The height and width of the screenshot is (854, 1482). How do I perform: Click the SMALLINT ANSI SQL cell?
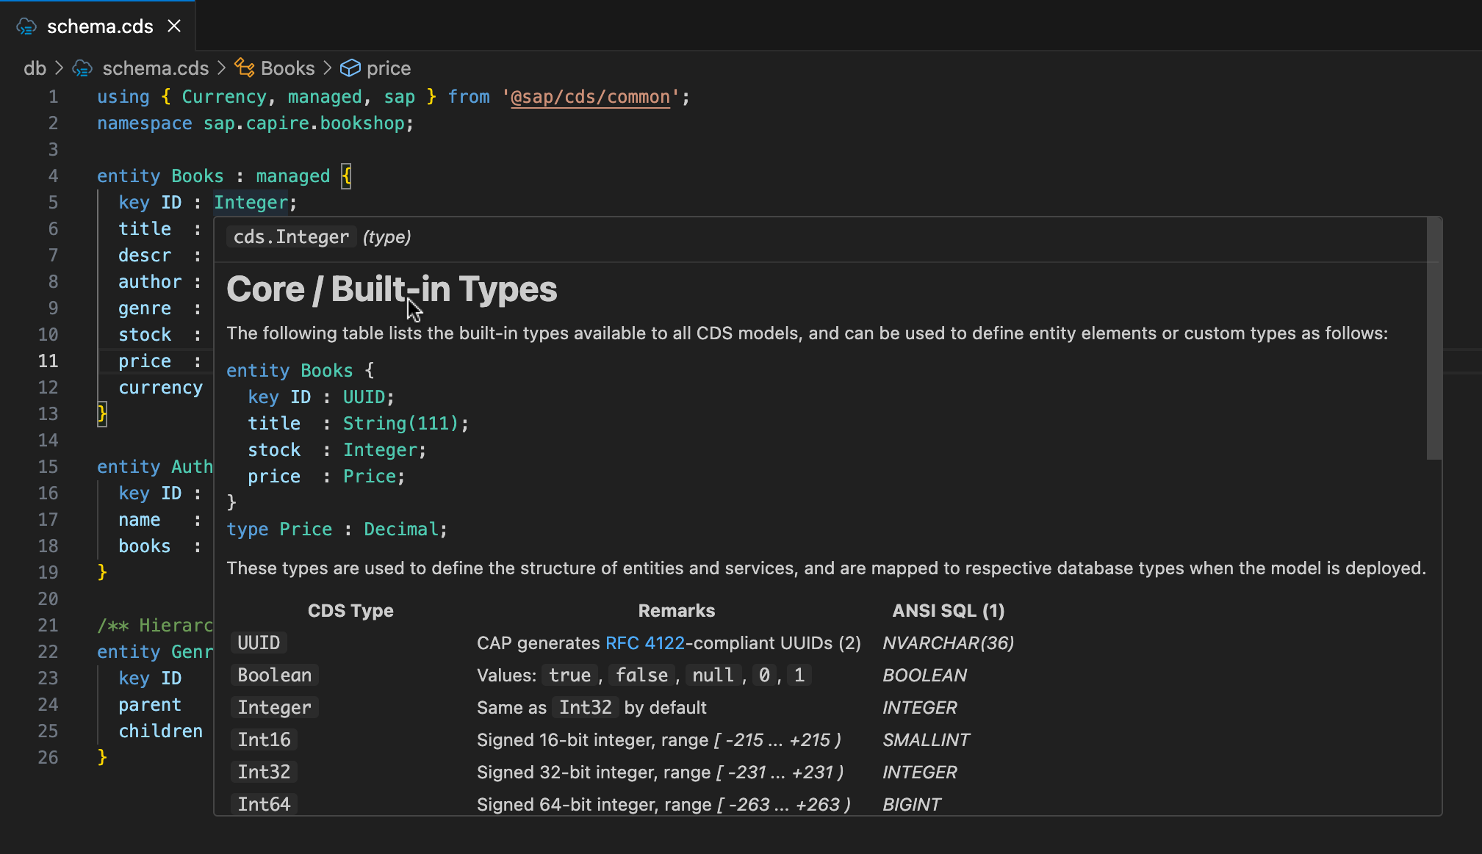click(926, 740)
